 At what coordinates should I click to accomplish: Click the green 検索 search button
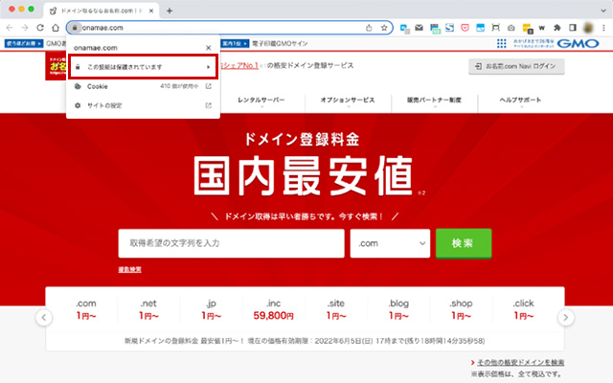click(x=464, y=243)
